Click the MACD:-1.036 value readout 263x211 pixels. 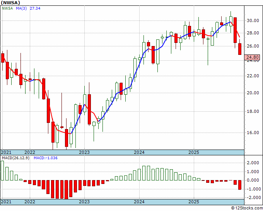coord(46,158)
